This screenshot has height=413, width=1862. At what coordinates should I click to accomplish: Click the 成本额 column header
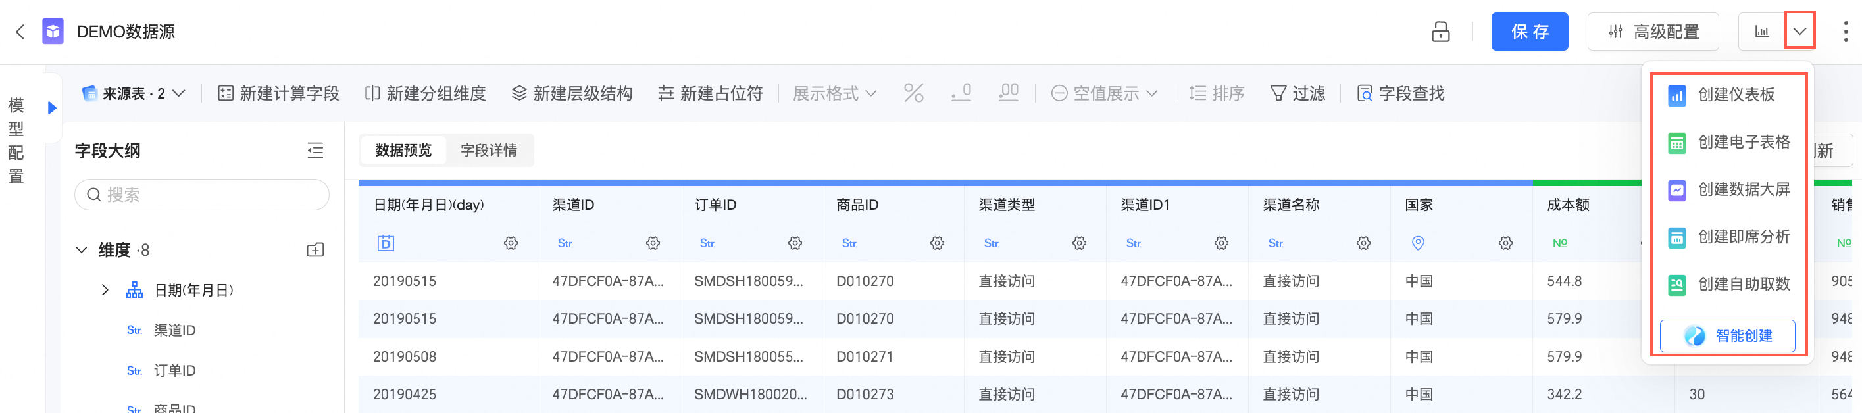tap(1568, 206)
